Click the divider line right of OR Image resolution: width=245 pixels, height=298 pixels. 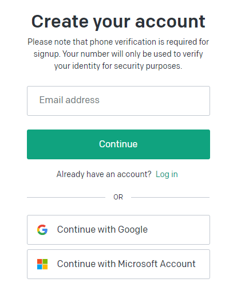[x=171, y=197]
